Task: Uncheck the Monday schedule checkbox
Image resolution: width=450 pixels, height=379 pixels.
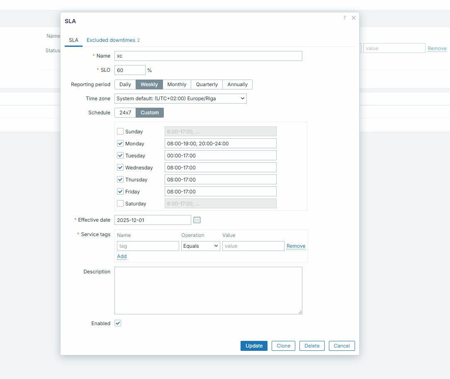Action: tap(120, 143)
